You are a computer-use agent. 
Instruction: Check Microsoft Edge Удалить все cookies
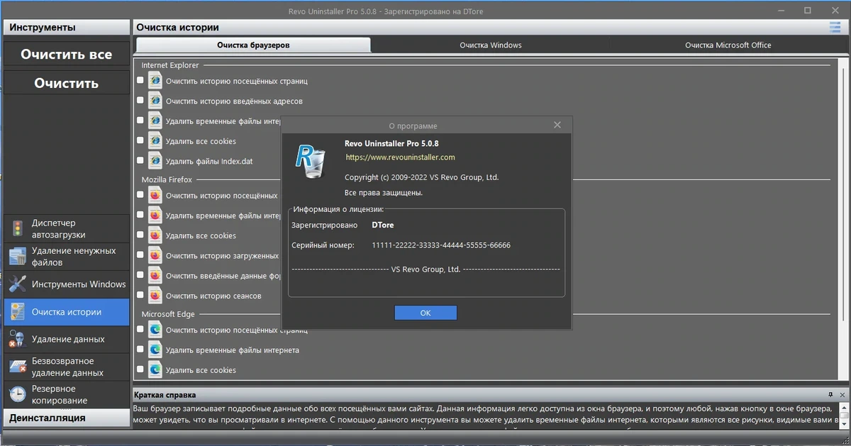click(140, 369)
